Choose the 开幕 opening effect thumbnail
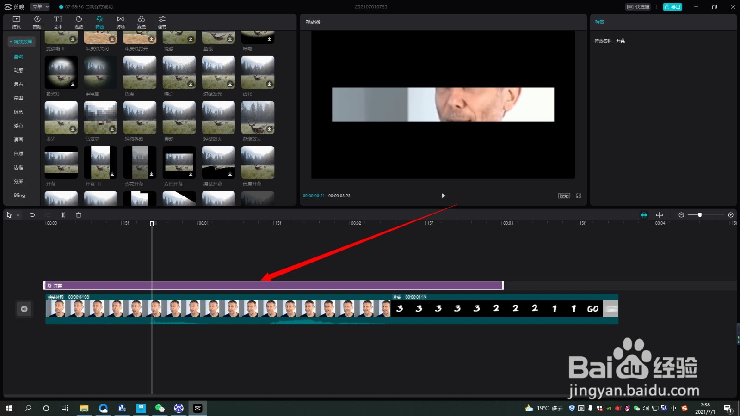740x416 pixels. 61,163
